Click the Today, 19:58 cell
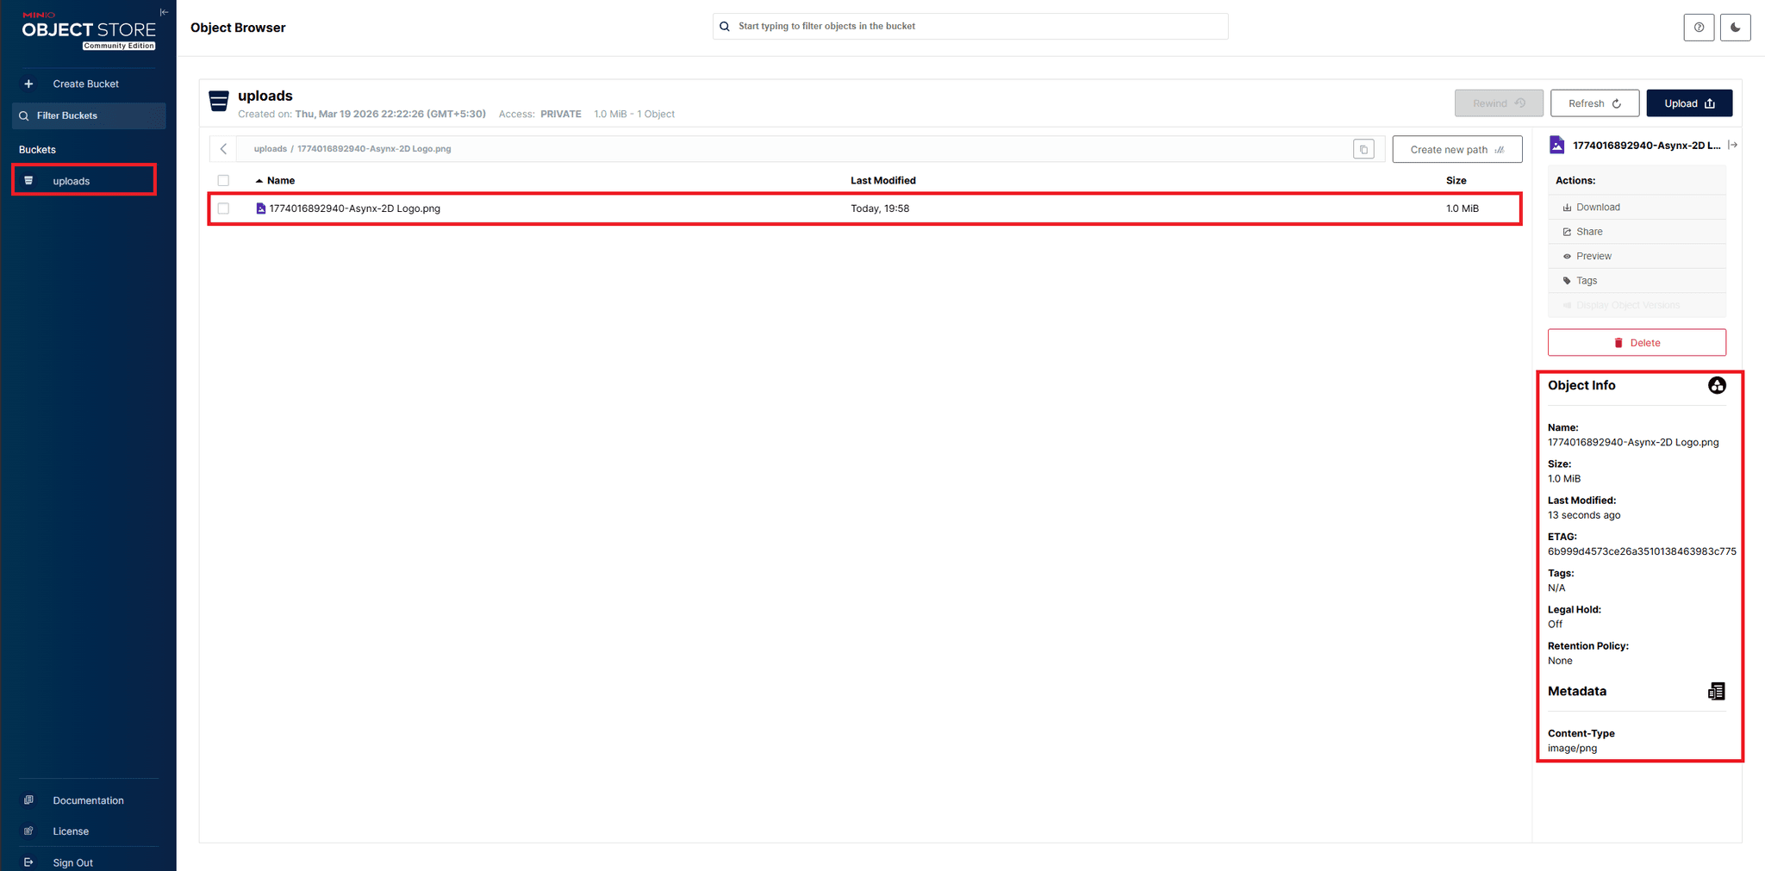 click(880, 208)
